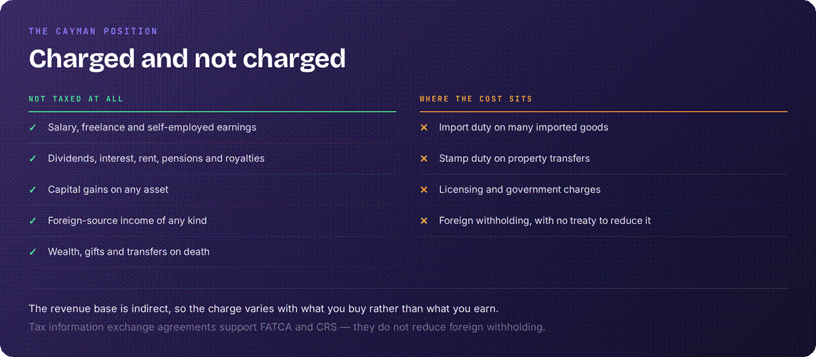Image resolution: width=816 pixels, height=357 pixels.
Task: Click the 'revenue base is indirect' sentence
Action: [264, 309]
